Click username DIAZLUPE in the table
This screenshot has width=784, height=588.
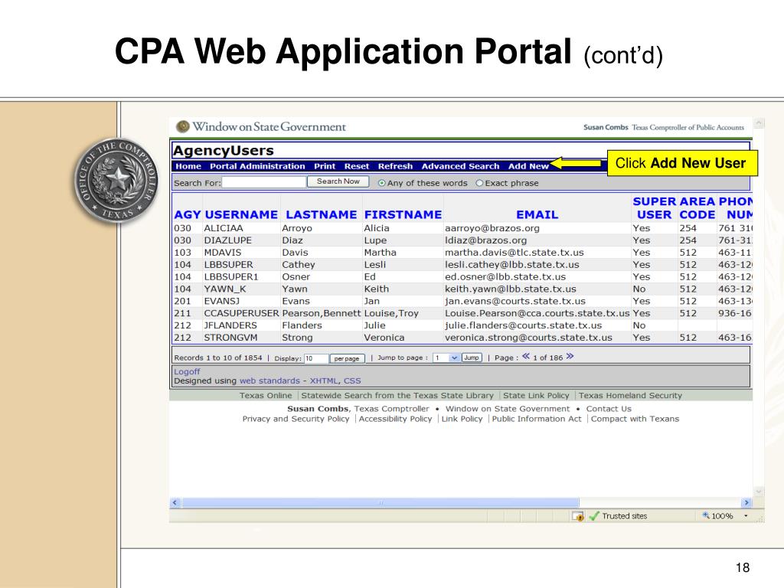pos(227,240)
